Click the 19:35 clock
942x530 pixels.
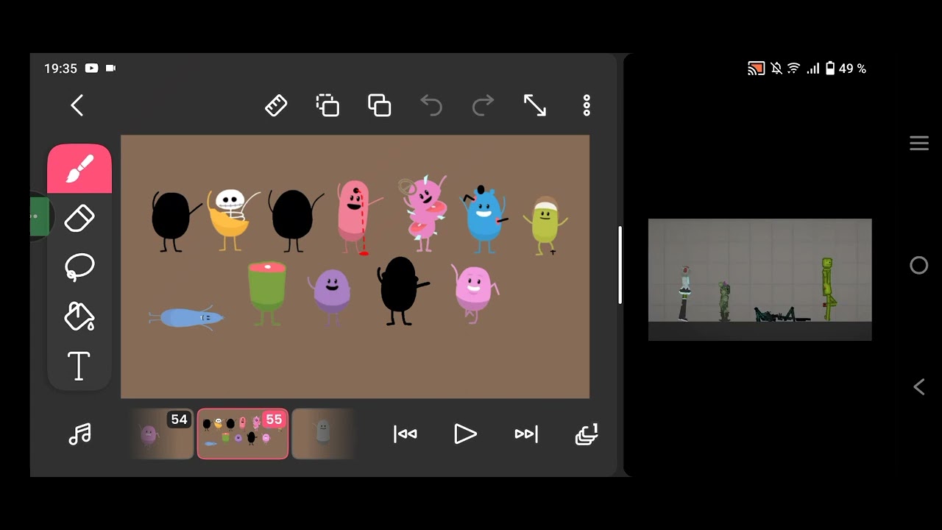coord(60,68)
